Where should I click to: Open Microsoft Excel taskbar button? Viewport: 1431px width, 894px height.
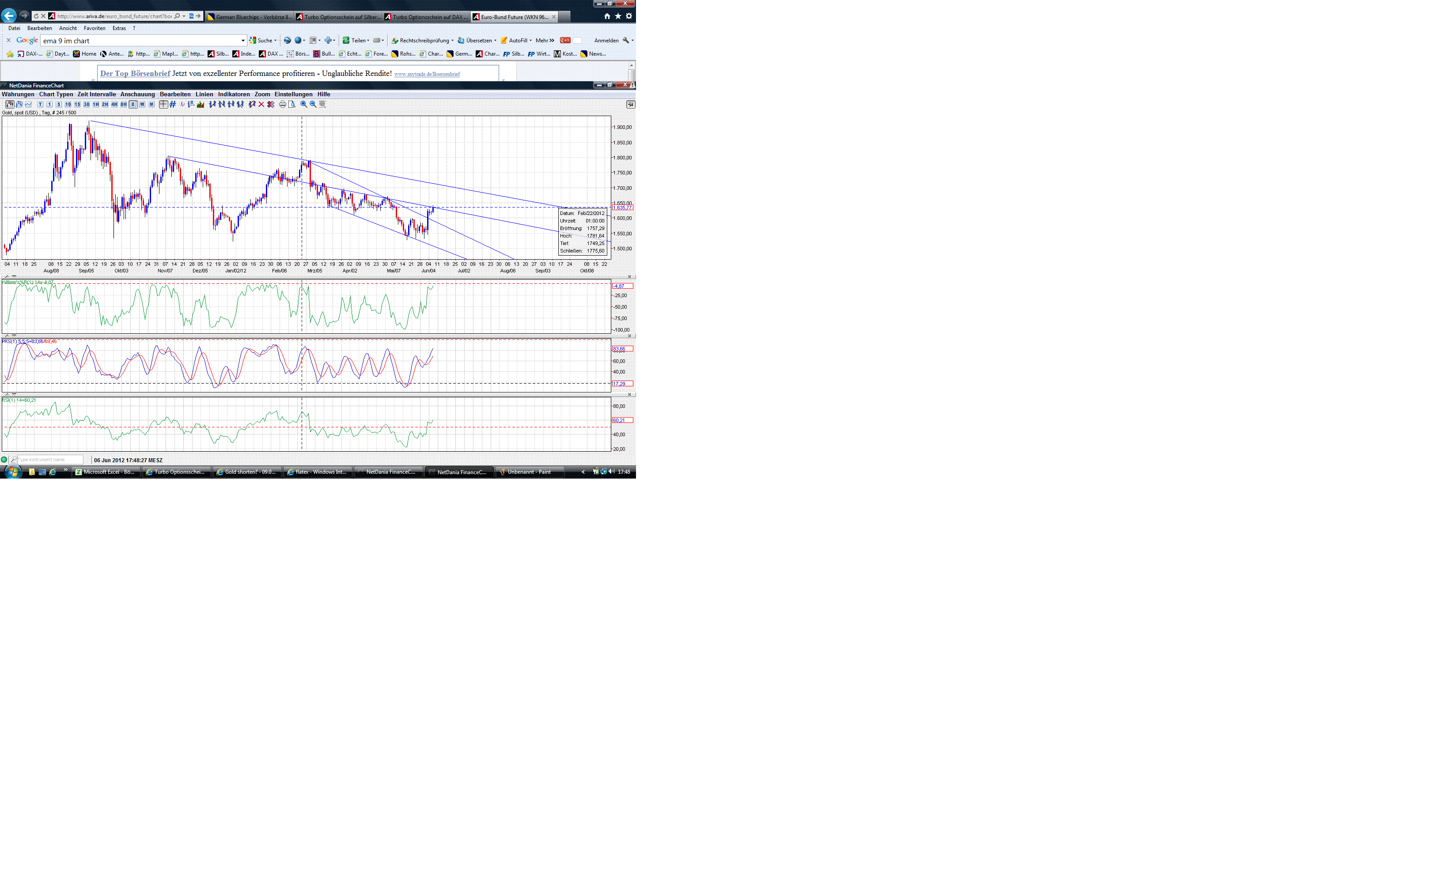click(106, 472)
